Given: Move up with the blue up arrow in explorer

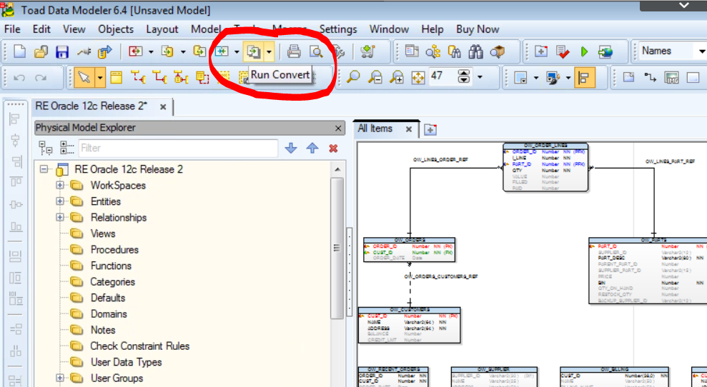Looking at the screenshot, I should click(x=312, y=148).
